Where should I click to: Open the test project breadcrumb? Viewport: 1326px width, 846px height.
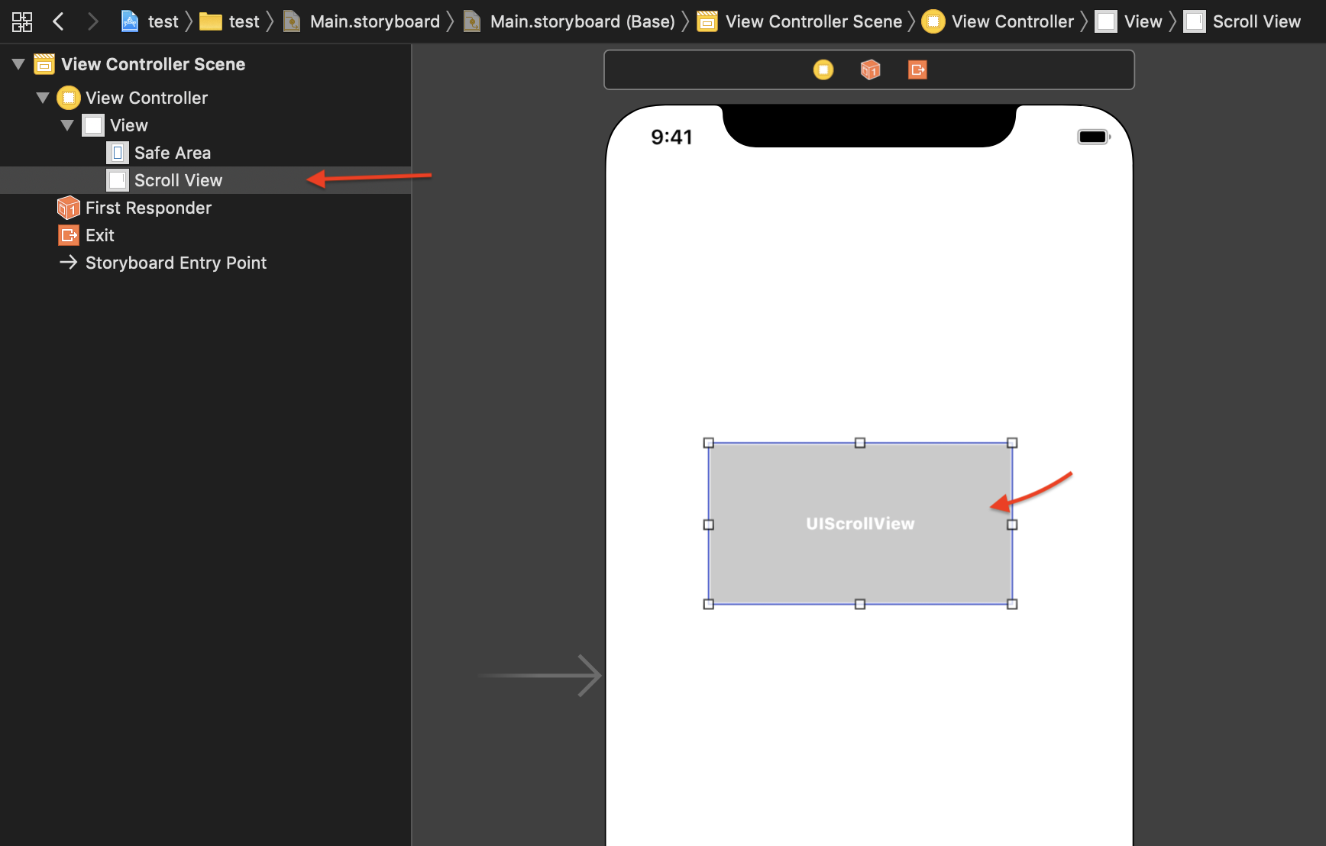click(150, 21)
